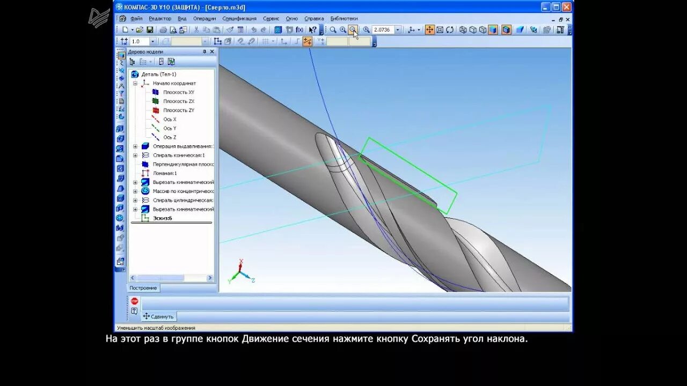Click the red STOP icon to abort command
687x386 pixels.
(x=134, y=301)
